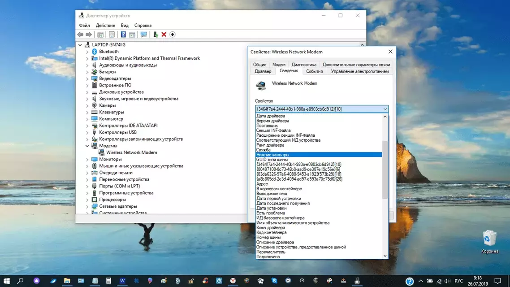Image resolution: width=510 pixels, height=287 pixels.
Task: Click the Help icon in the toolbar
Action: [123, 35]
